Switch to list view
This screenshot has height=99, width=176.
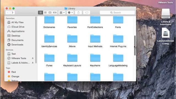point(45,13)
